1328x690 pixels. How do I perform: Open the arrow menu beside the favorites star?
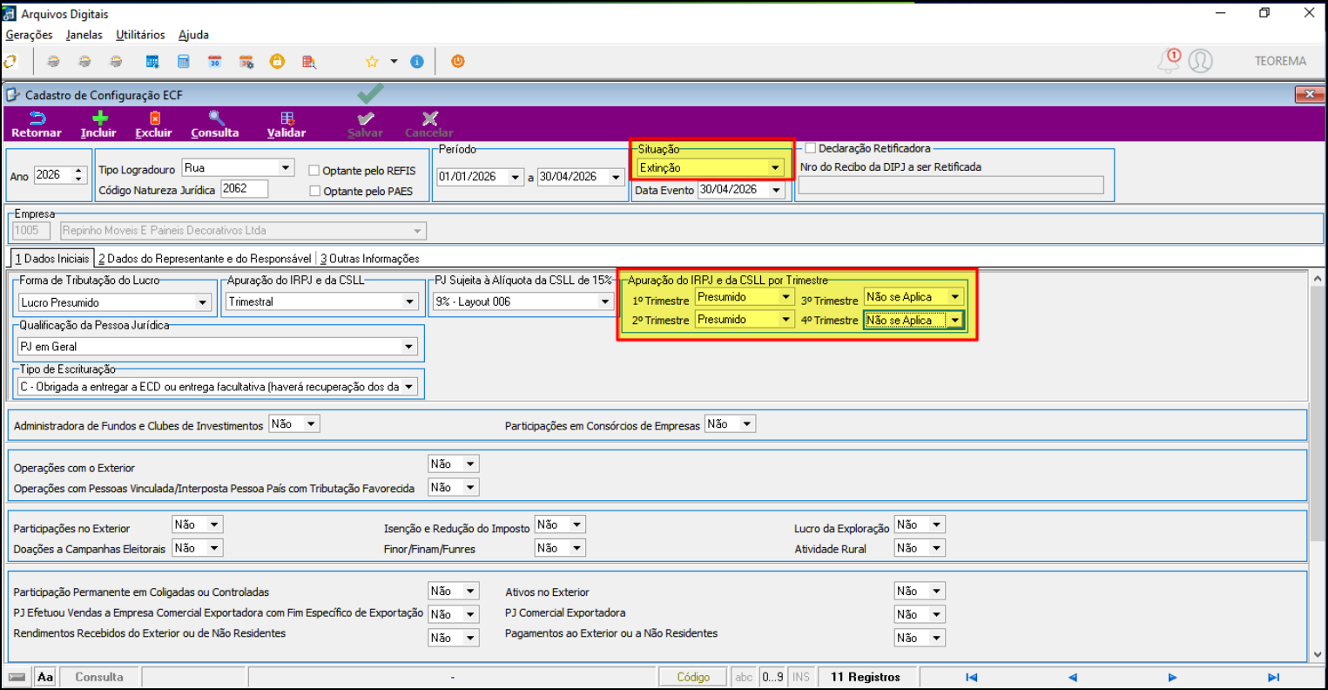click(394, 62)
